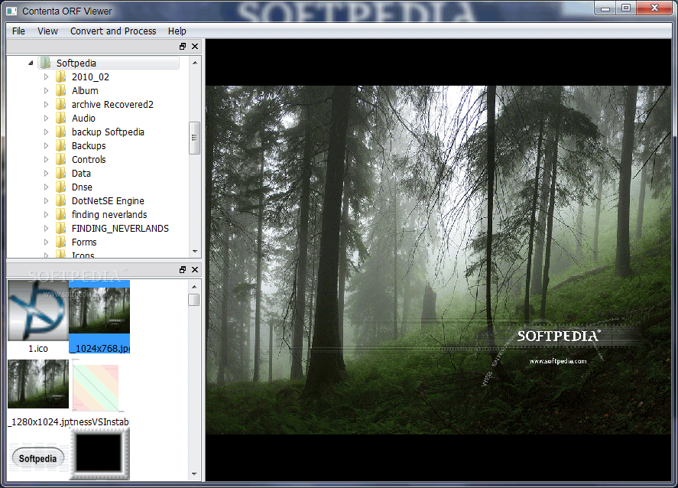Click the Backups folder icon
Screen dimensions: 678x488
click(x=60, y=146)
